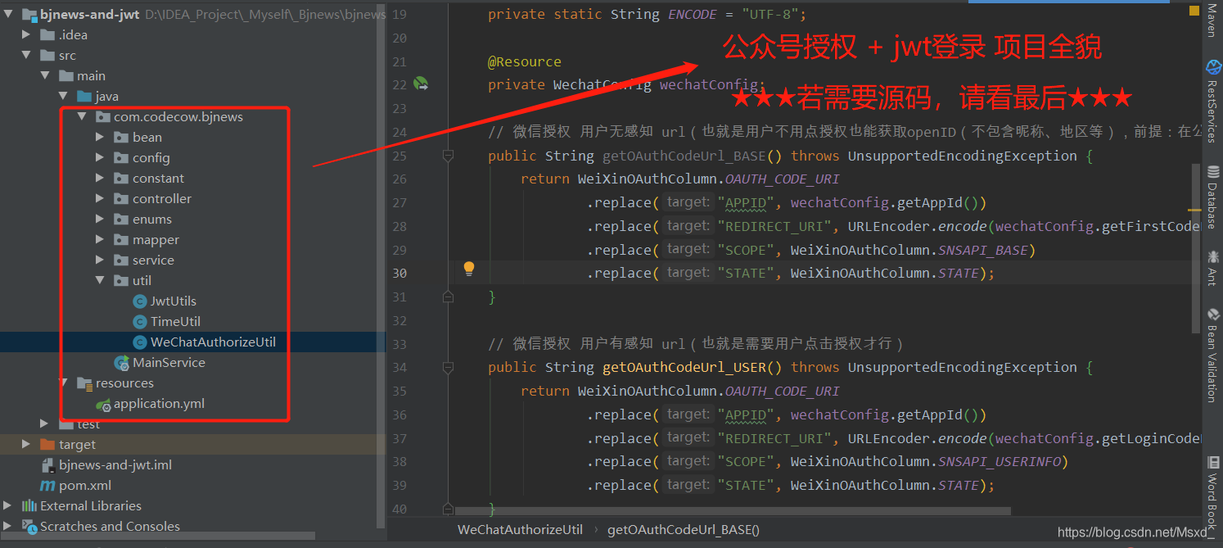Expand the constant package

[x=100, y=179]
